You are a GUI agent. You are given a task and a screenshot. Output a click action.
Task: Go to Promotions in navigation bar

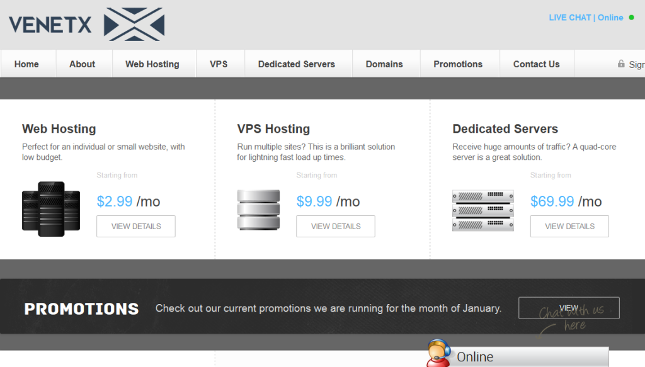click(x=458, y=64)
